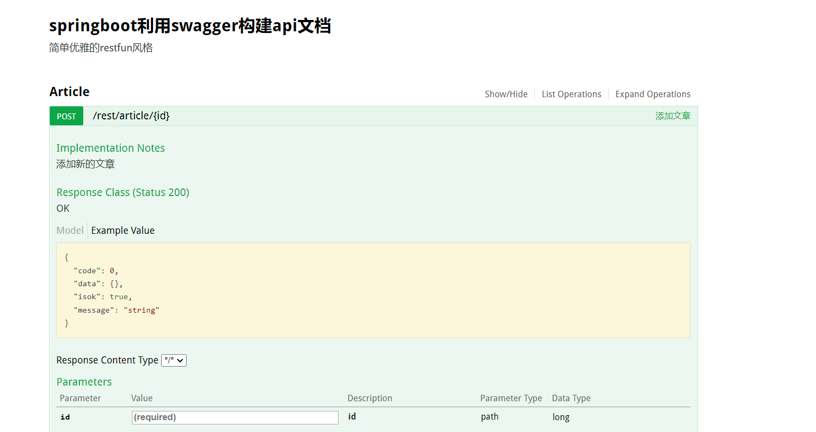
Task: Click the Description column header
Action: [370, 398]
